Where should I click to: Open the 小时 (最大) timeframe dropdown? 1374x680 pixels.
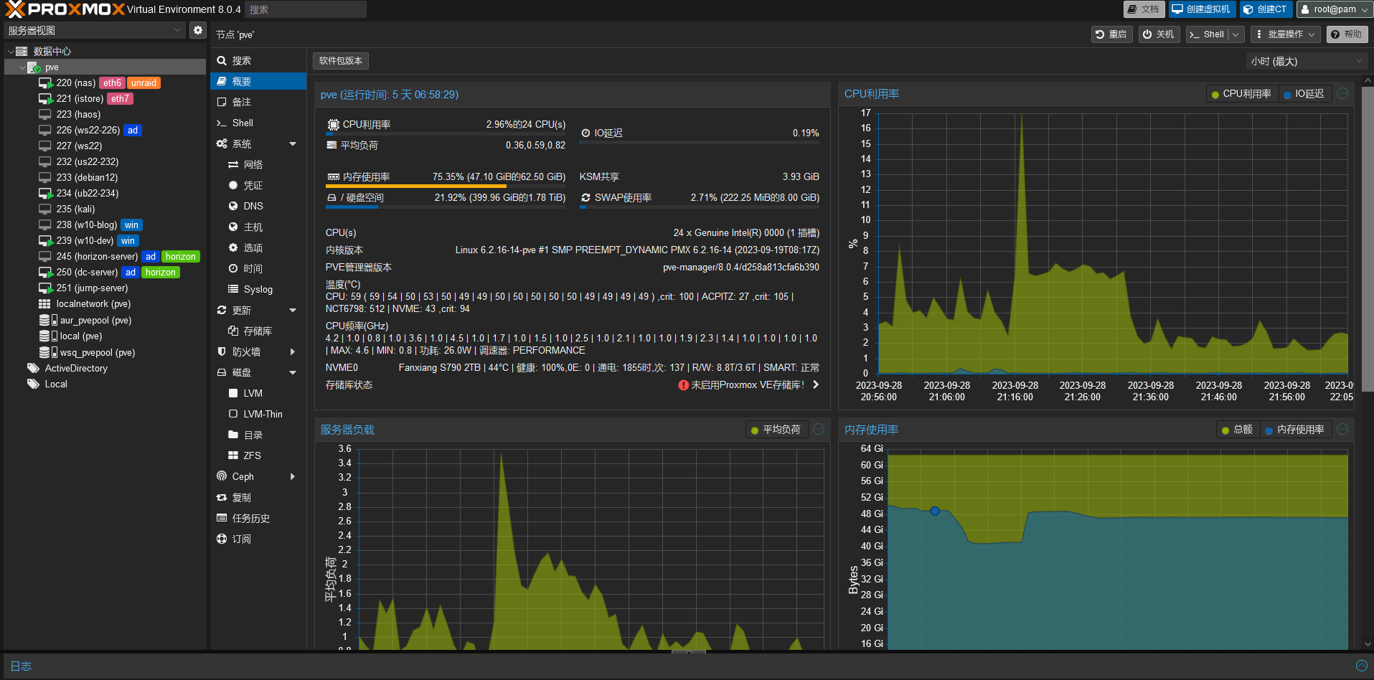click(1307, 62)
